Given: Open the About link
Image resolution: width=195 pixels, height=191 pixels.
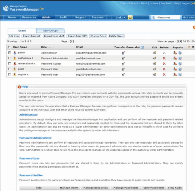Looking at the screenshot, I should pyautogui.click(x=144, y=3).
